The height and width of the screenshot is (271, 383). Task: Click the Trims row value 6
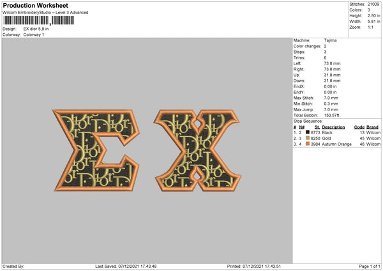(325, 58)
